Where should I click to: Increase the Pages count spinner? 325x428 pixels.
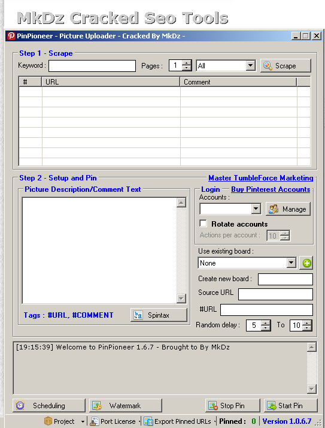click(187, 63)
